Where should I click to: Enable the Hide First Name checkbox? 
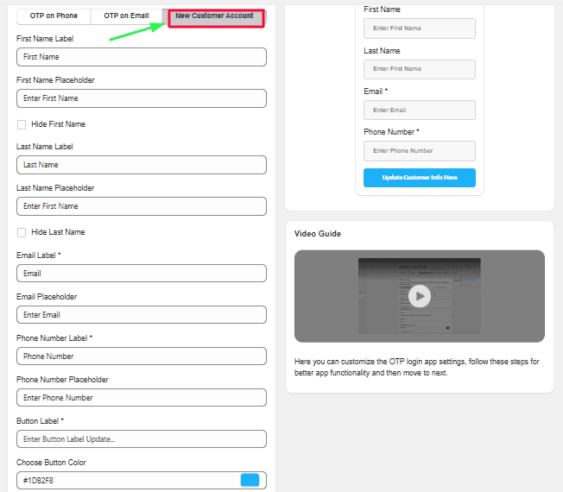tap(22, 124)
